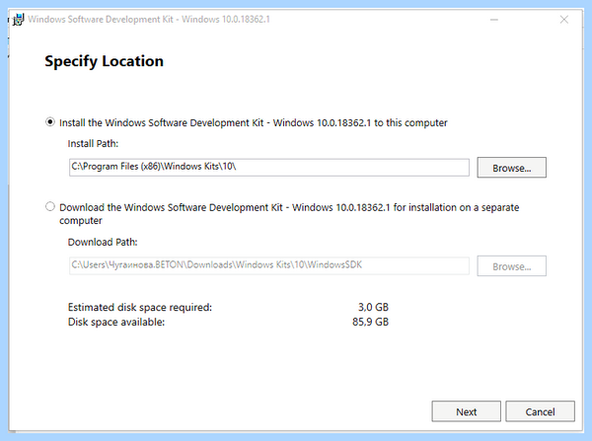
Task: Browse for the install path
Action: (511, 168)
